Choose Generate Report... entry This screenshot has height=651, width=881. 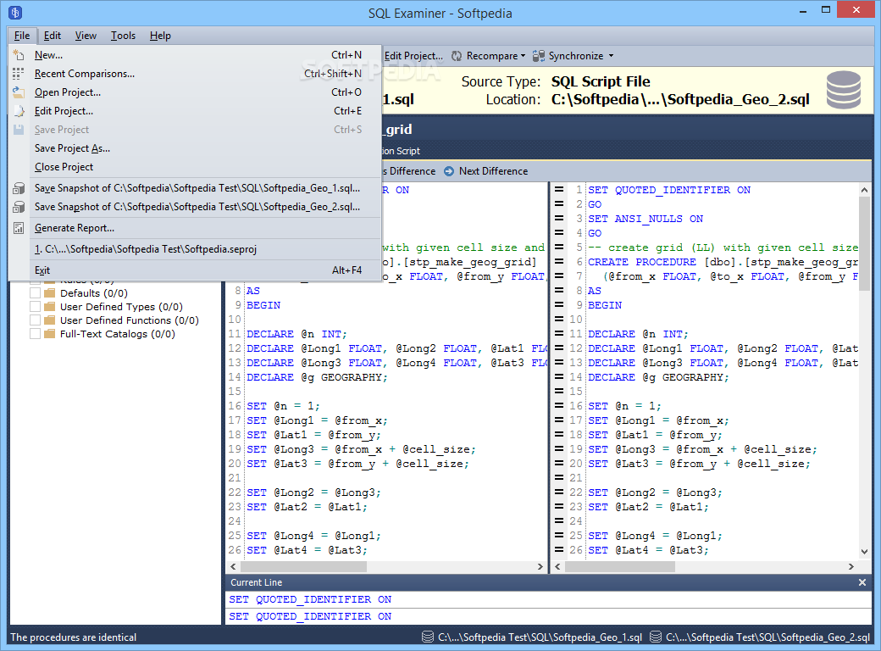pyautogui.click(x=195, y=228)
